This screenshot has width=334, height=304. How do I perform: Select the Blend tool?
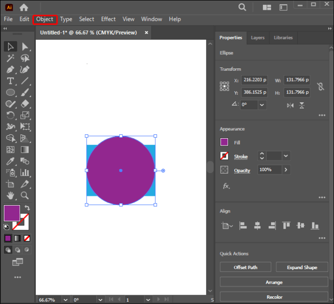pos(25,161)
